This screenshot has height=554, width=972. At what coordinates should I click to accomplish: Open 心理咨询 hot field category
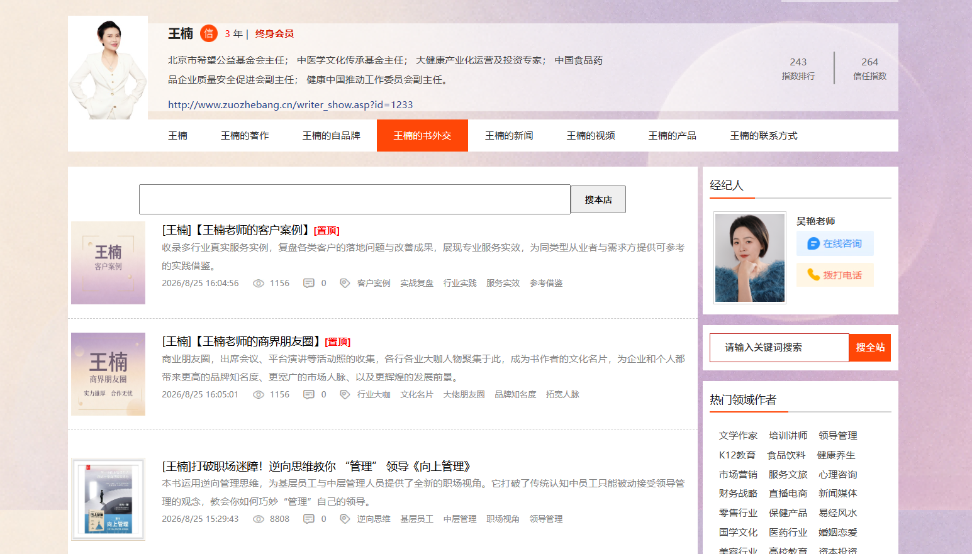(838, 475)
